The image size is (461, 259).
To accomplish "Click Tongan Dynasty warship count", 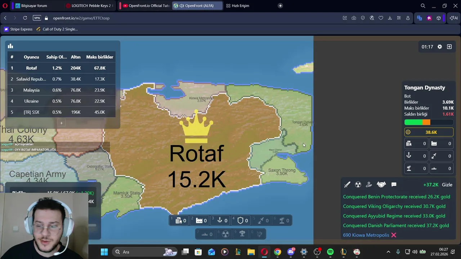I will (441, 168).
